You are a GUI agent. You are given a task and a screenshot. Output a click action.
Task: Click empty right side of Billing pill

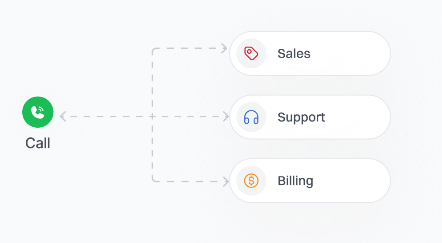tap(355, 181)
